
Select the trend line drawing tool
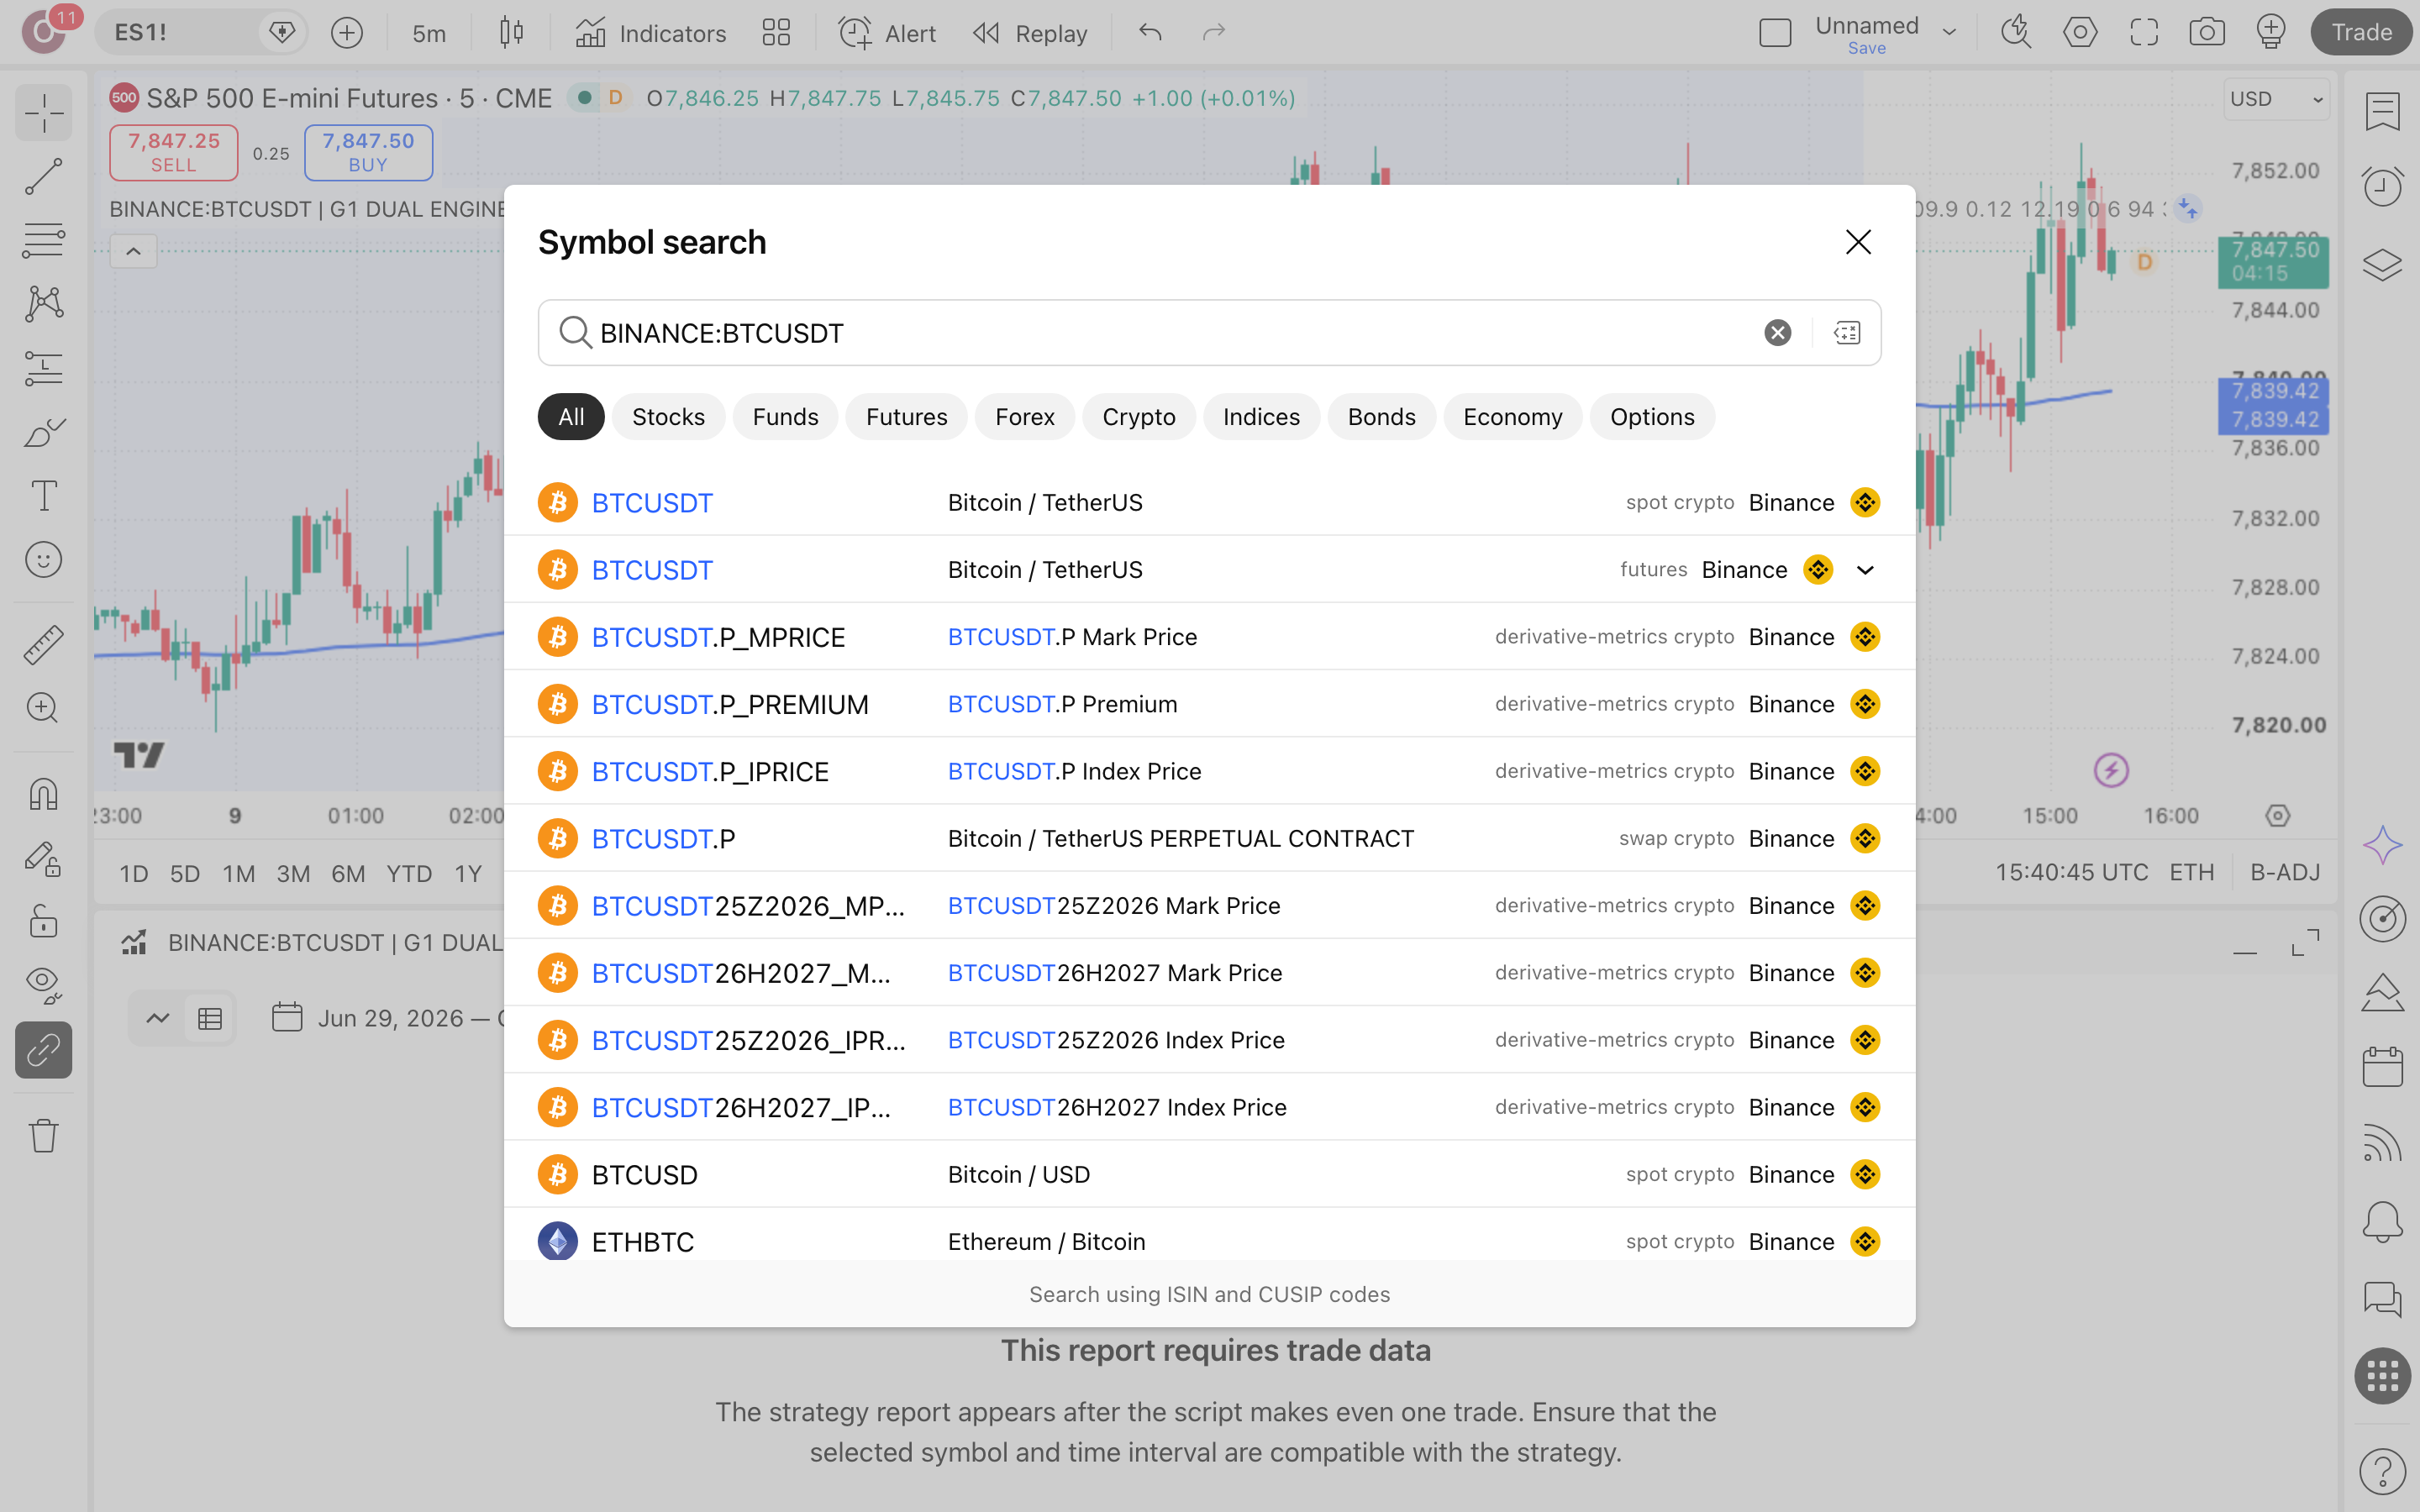point(43,176)
